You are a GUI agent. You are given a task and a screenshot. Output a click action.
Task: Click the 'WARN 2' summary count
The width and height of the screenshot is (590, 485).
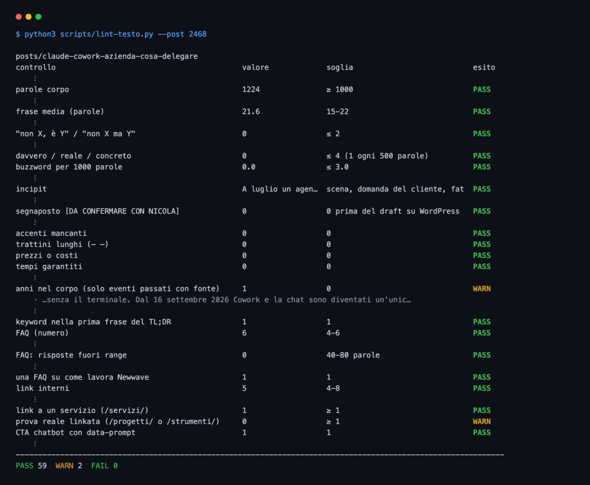click(x=69, y=466)
